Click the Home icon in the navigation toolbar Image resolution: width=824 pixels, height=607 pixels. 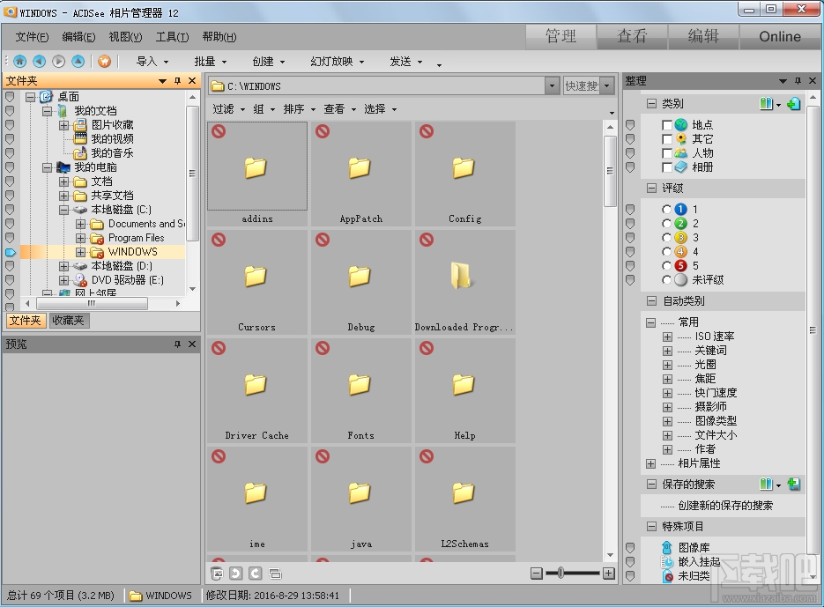click(x=19, y=62)
